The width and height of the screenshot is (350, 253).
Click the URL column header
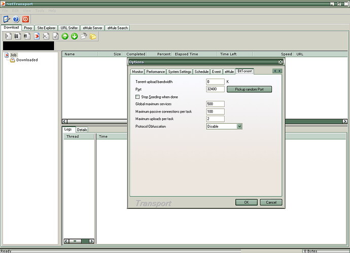point(321,54)
